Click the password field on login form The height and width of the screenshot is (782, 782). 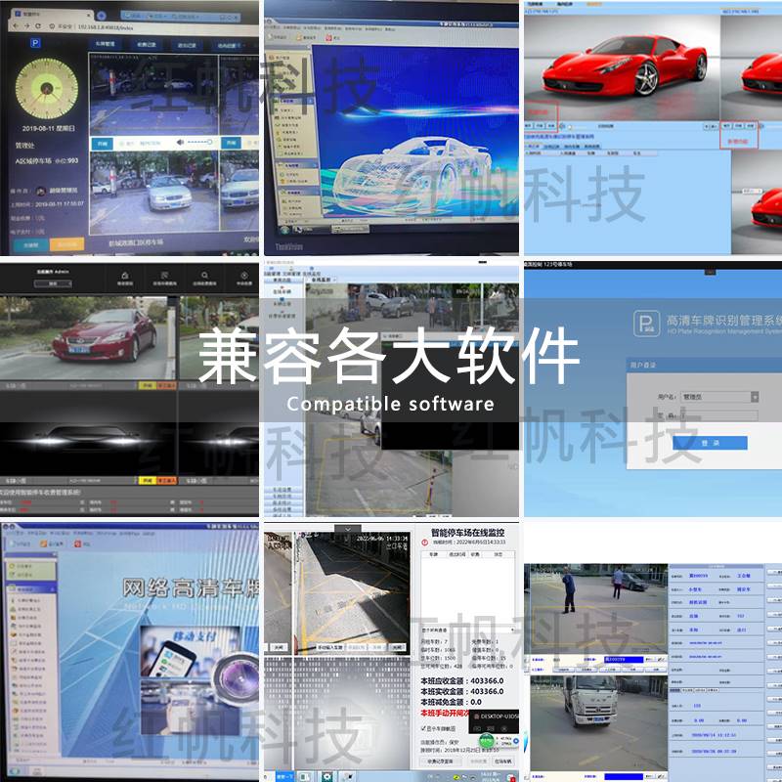tap(719, 414)
